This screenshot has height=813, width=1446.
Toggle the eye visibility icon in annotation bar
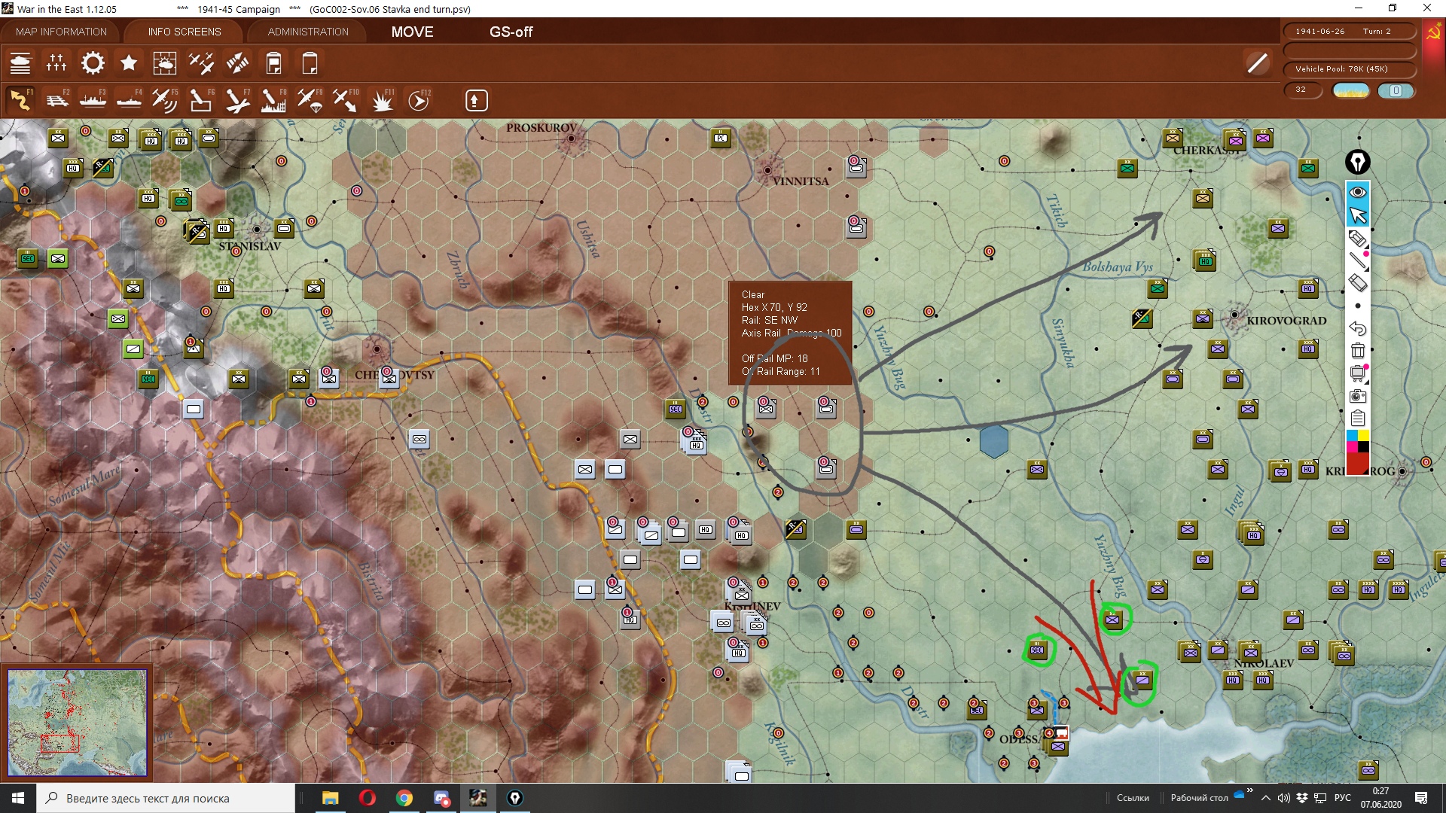1357,193
